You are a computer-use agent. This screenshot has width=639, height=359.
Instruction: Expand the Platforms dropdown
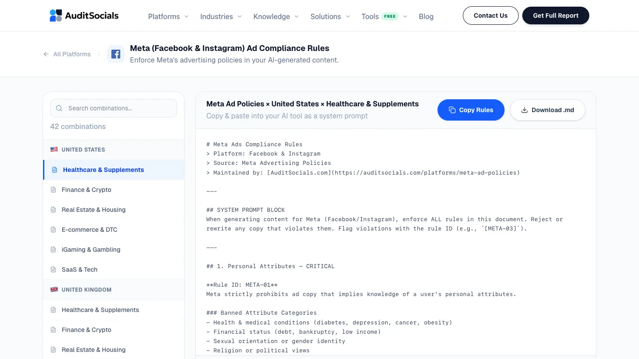(x=164, y=16)
